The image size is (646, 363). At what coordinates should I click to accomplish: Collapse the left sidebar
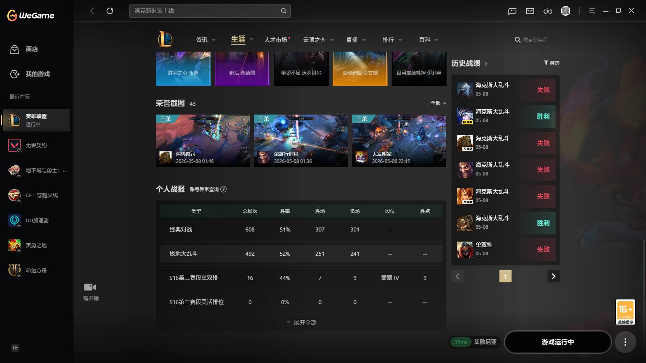pos(15,348)
